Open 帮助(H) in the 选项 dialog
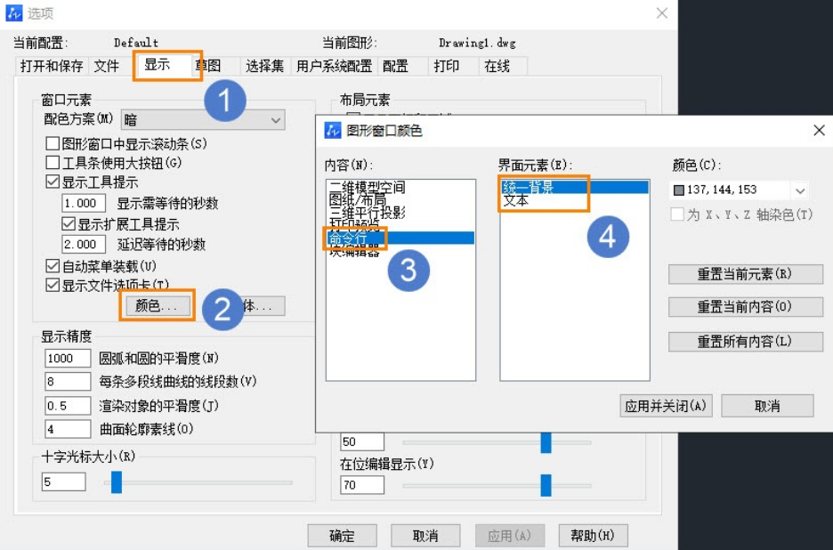Viewport: 833px width, 550px height. click(593, 536)
